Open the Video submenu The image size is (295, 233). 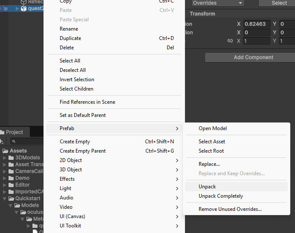[114, 207]
